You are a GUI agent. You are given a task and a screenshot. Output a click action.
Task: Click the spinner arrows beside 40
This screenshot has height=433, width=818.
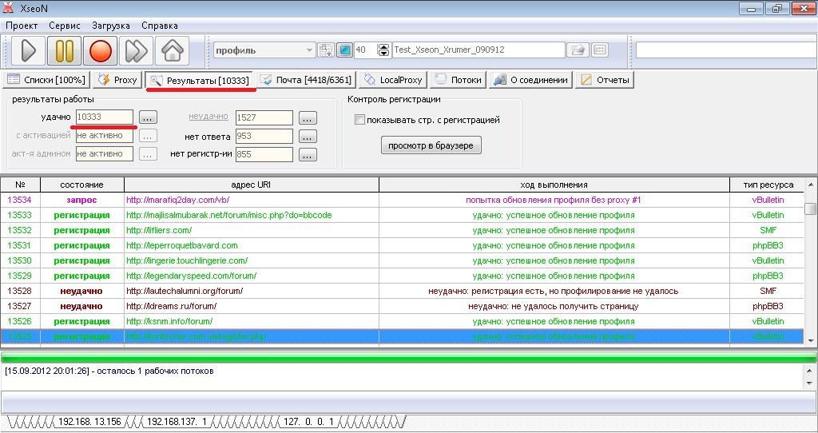[x=383, y=50]
